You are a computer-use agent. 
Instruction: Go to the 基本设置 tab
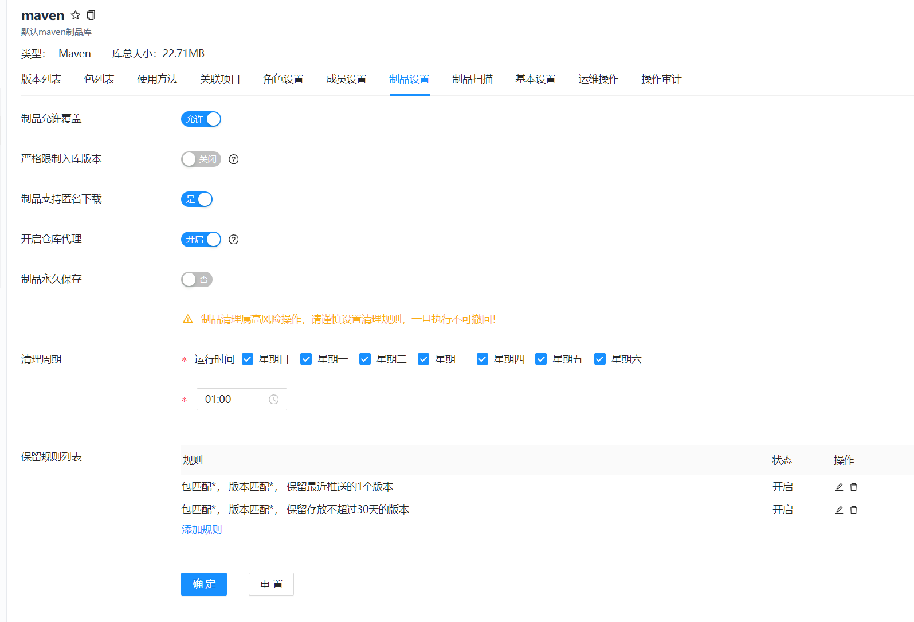point(536,79)
